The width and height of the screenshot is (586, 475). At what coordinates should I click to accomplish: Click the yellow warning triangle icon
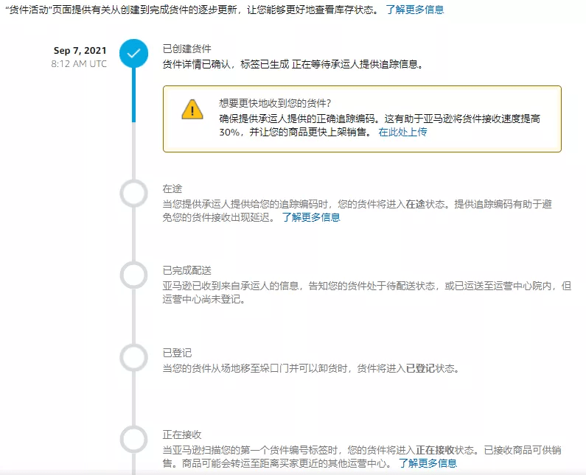click(192, 110)
